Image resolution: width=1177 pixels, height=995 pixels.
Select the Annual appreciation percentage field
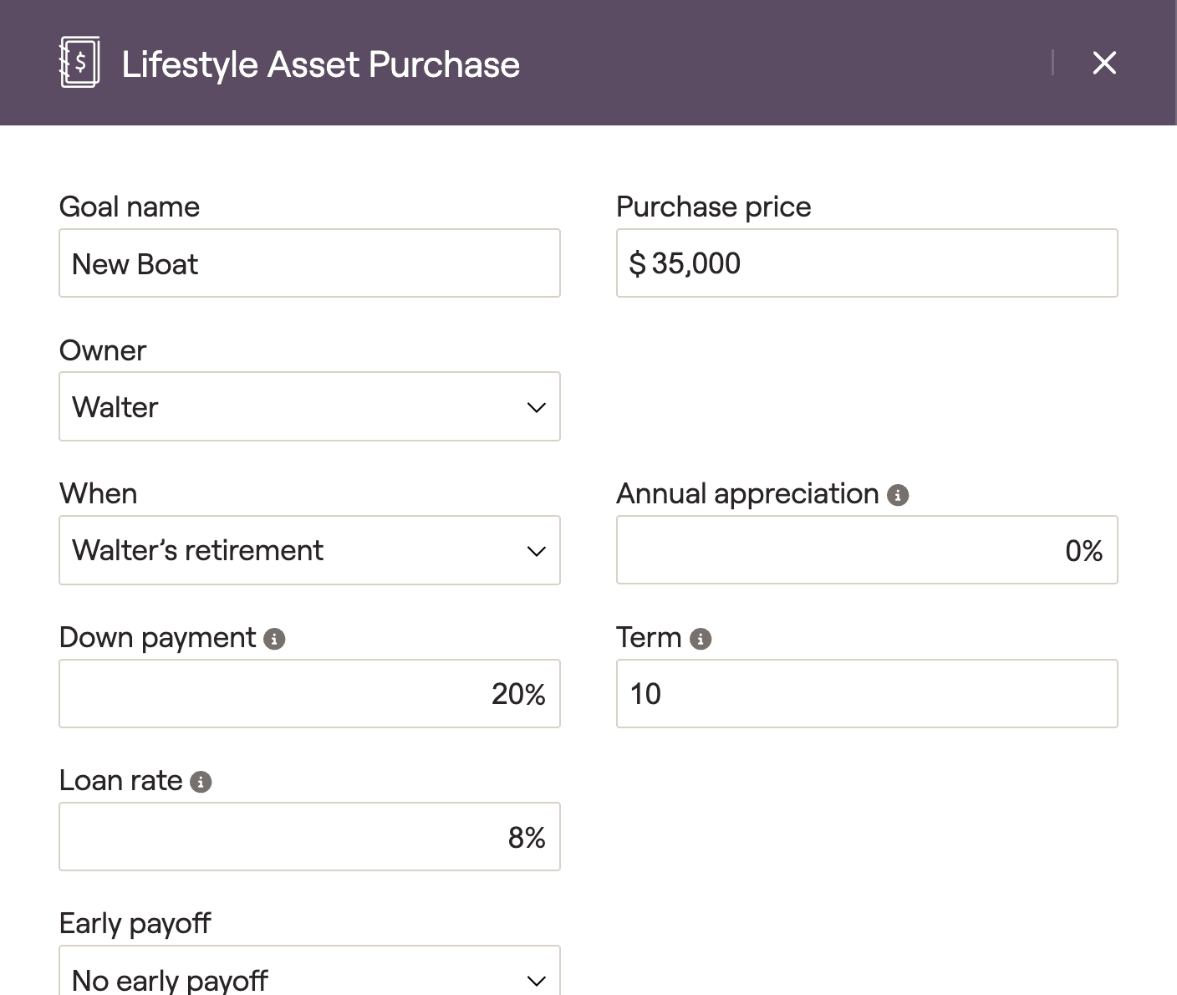[866, 550]
